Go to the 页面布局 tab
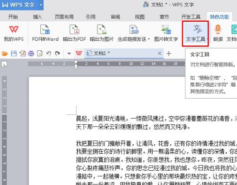 tap(64, 17)
